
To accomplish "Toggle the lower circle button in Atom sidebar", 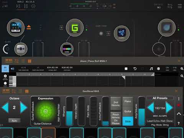I will tap(5, 83).
